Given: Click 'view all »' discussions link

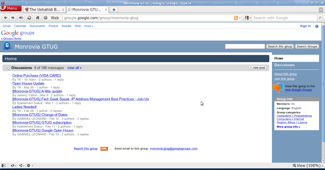Looking at the screenshot, I should tap(74, 68).
